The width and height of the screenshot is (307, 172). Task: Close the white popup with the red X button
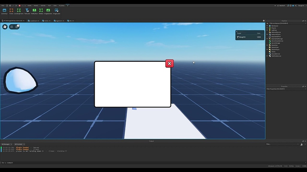pyautogui.click(x=169, y=63)
